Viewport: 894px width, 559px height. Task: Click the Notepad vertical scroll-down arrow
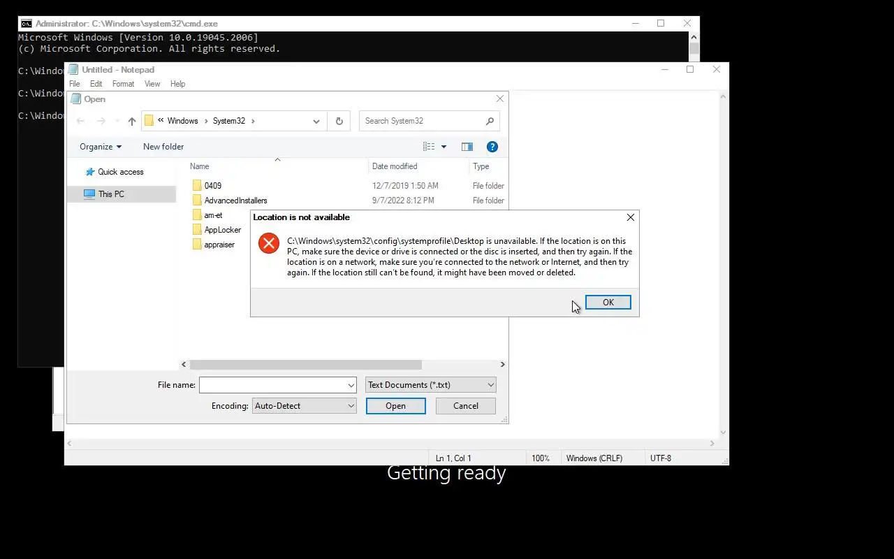pos(724,433)
